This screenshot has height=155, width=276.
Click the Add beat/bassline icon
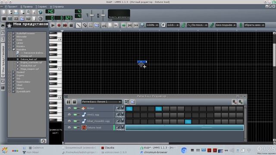127,102
